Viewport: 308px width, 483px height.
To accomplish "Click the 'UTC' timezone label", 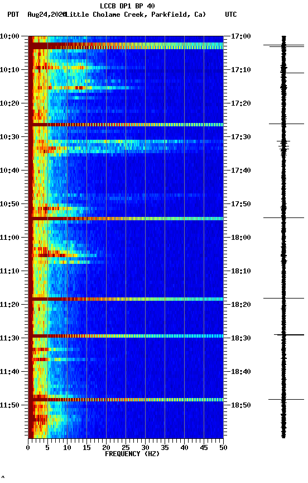I will click(x=231, y=15).
